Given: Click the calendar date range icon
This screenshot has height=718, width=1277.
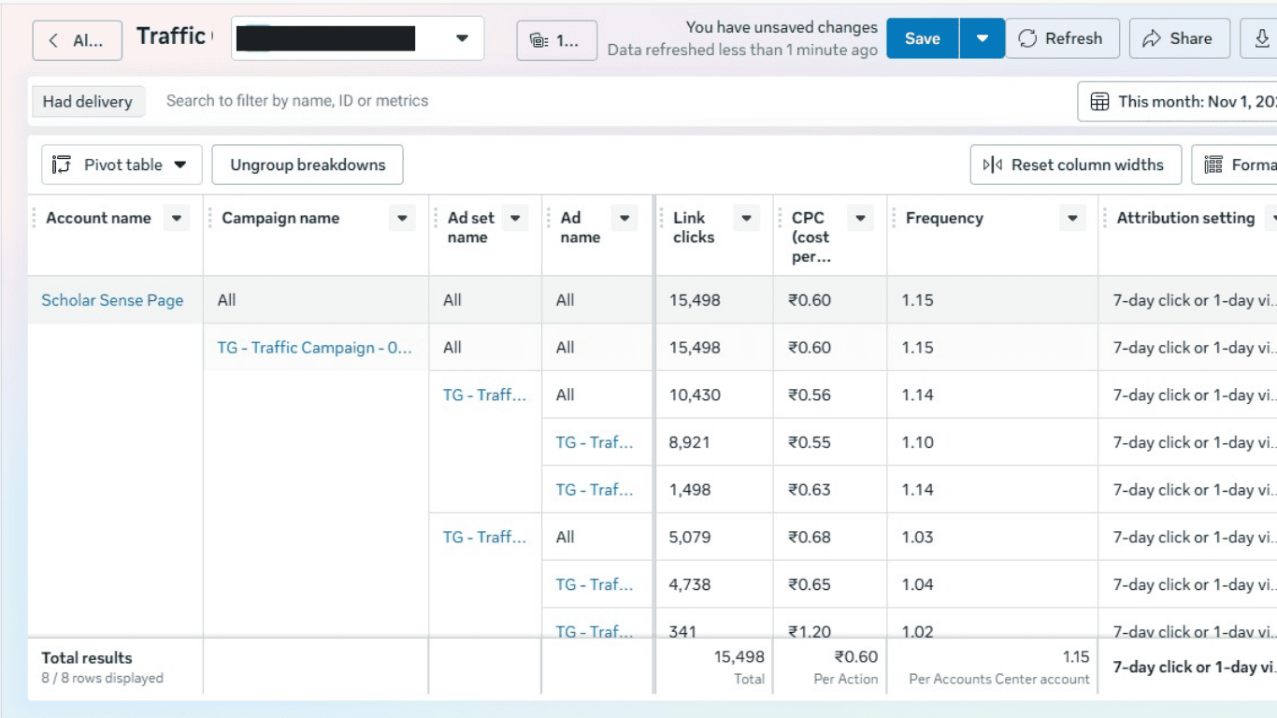Looking at the screenshot, I should point(1100,101).
